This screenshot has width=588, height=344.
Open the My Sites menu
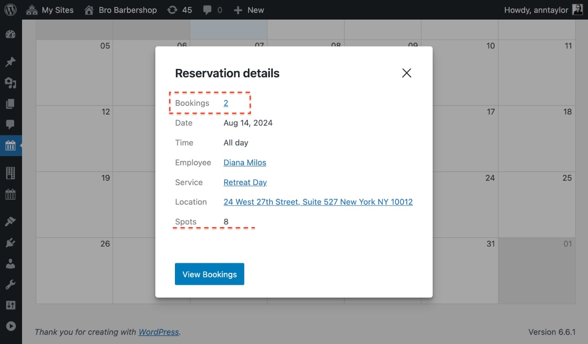pos(49,10)
